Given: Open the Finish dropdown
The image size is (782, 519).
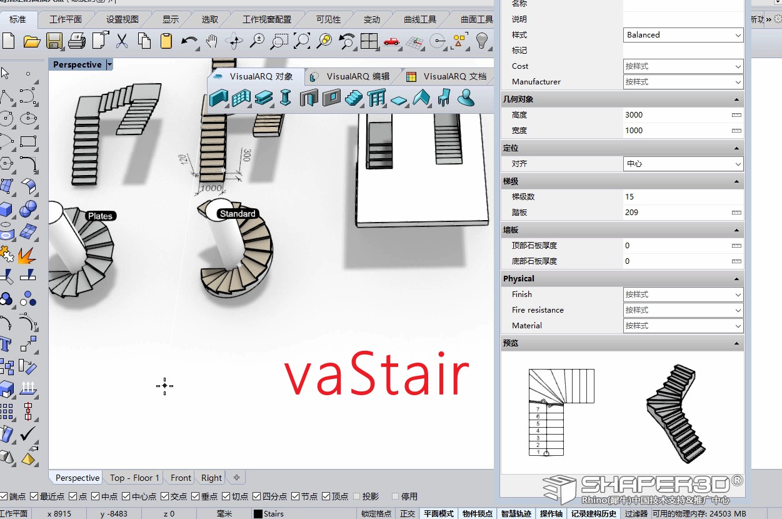Looking at the screenshot, I should tap(683, 295).
